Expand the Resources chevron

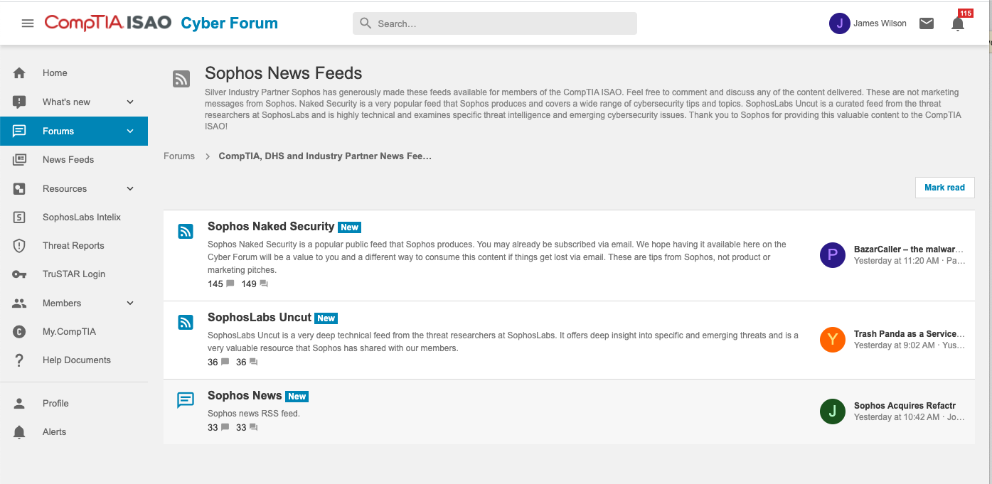click(x=130, y=188)
